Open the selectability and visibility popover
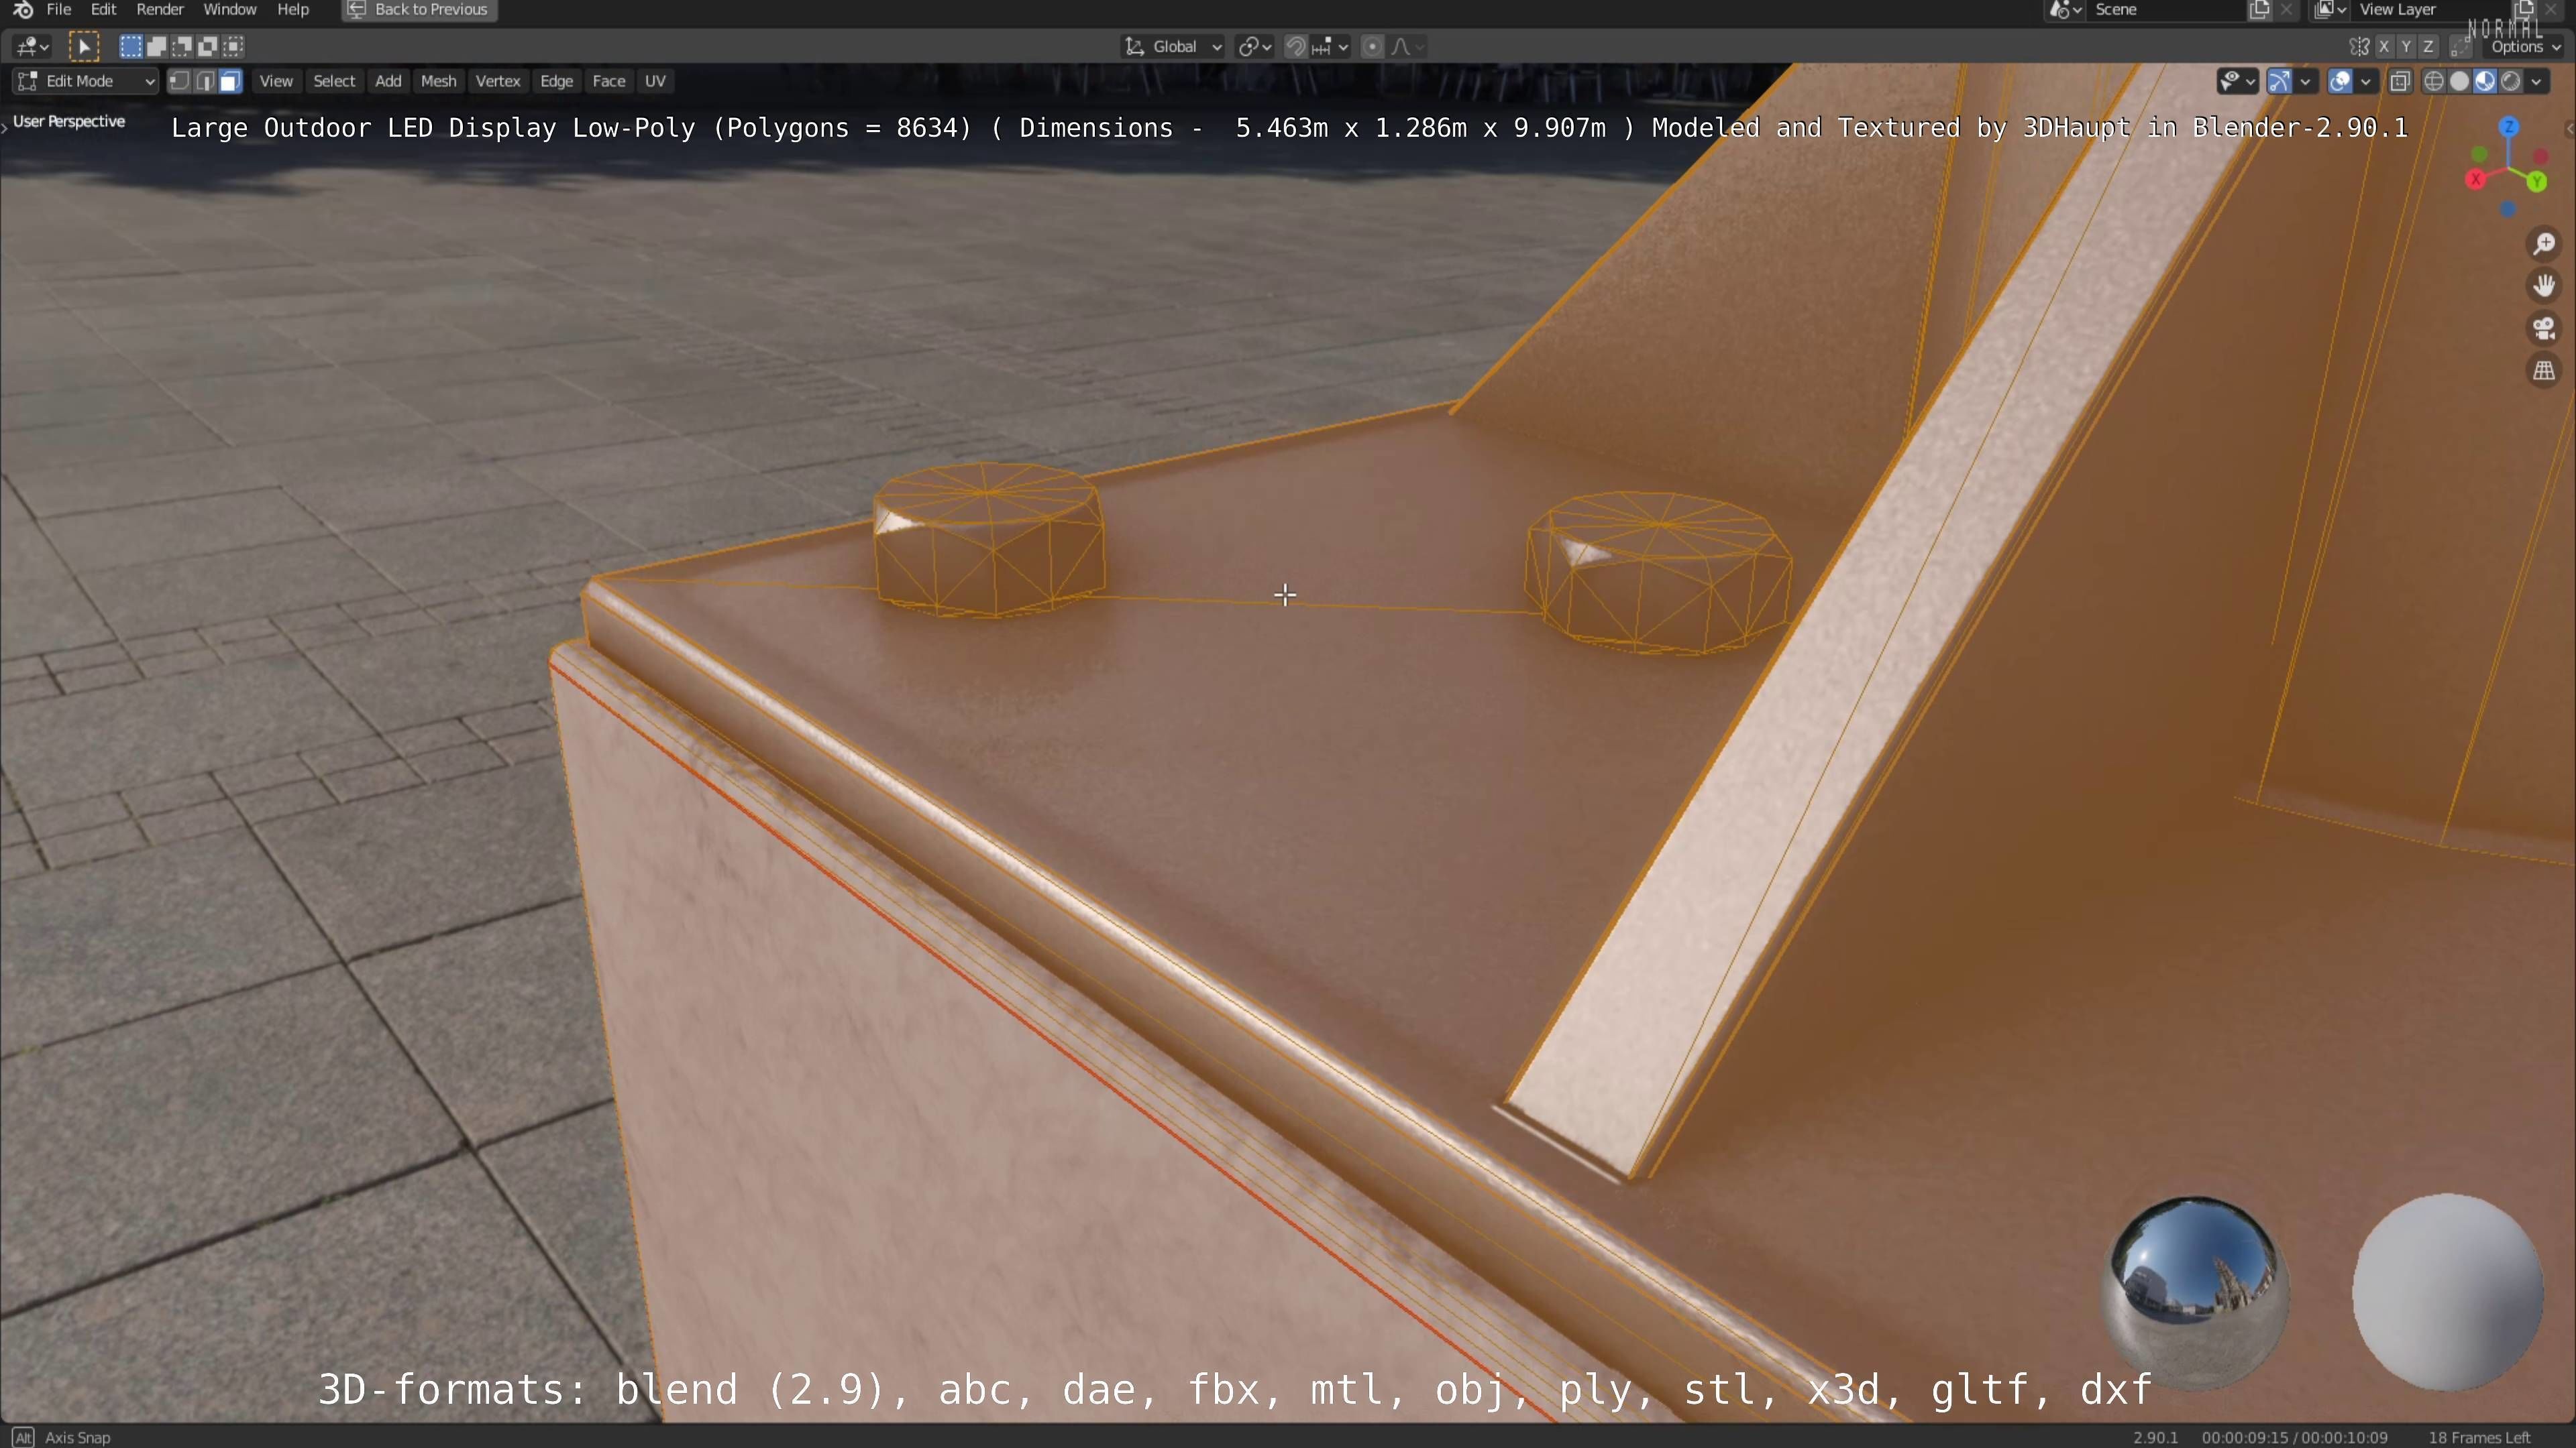This screenshot has width=2576, height=1448. (2237, 82)
